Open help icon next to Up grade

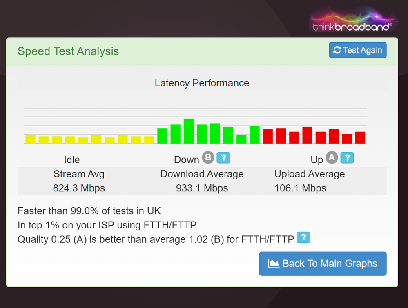[347, 158]
